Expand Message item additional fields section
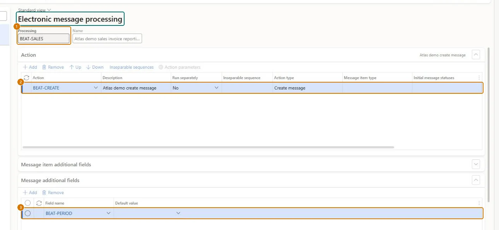 [x=476, y=164]
